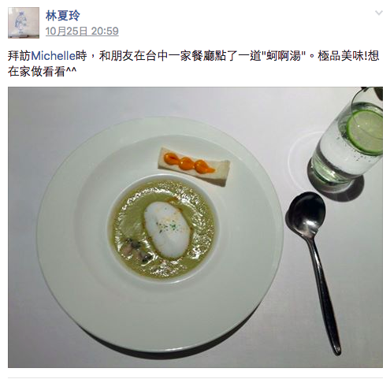Click 林夏玲's profile picture thumbnail
Screen dimensions: 390x379
[x=24, y=23]
